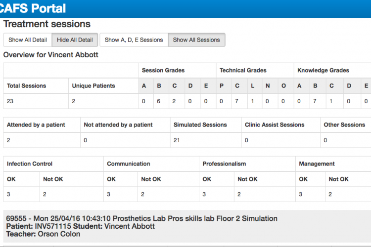Click Overview for Vincent Abbott heading
The image size is (371, 247).
(x=50, y=55)
